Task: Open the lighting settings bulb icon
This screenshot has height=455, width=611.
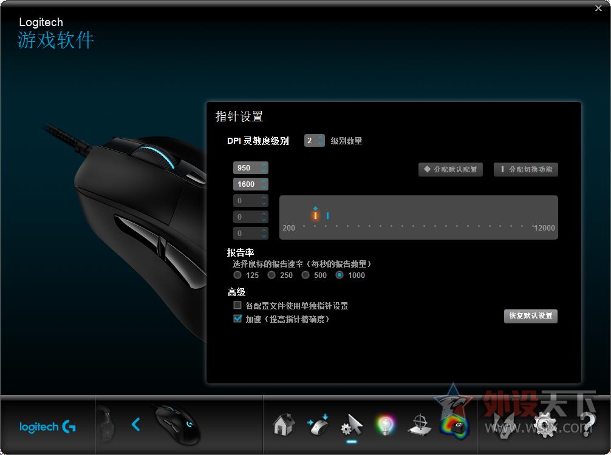Action: pyautogui.click(x=386, y=425)
